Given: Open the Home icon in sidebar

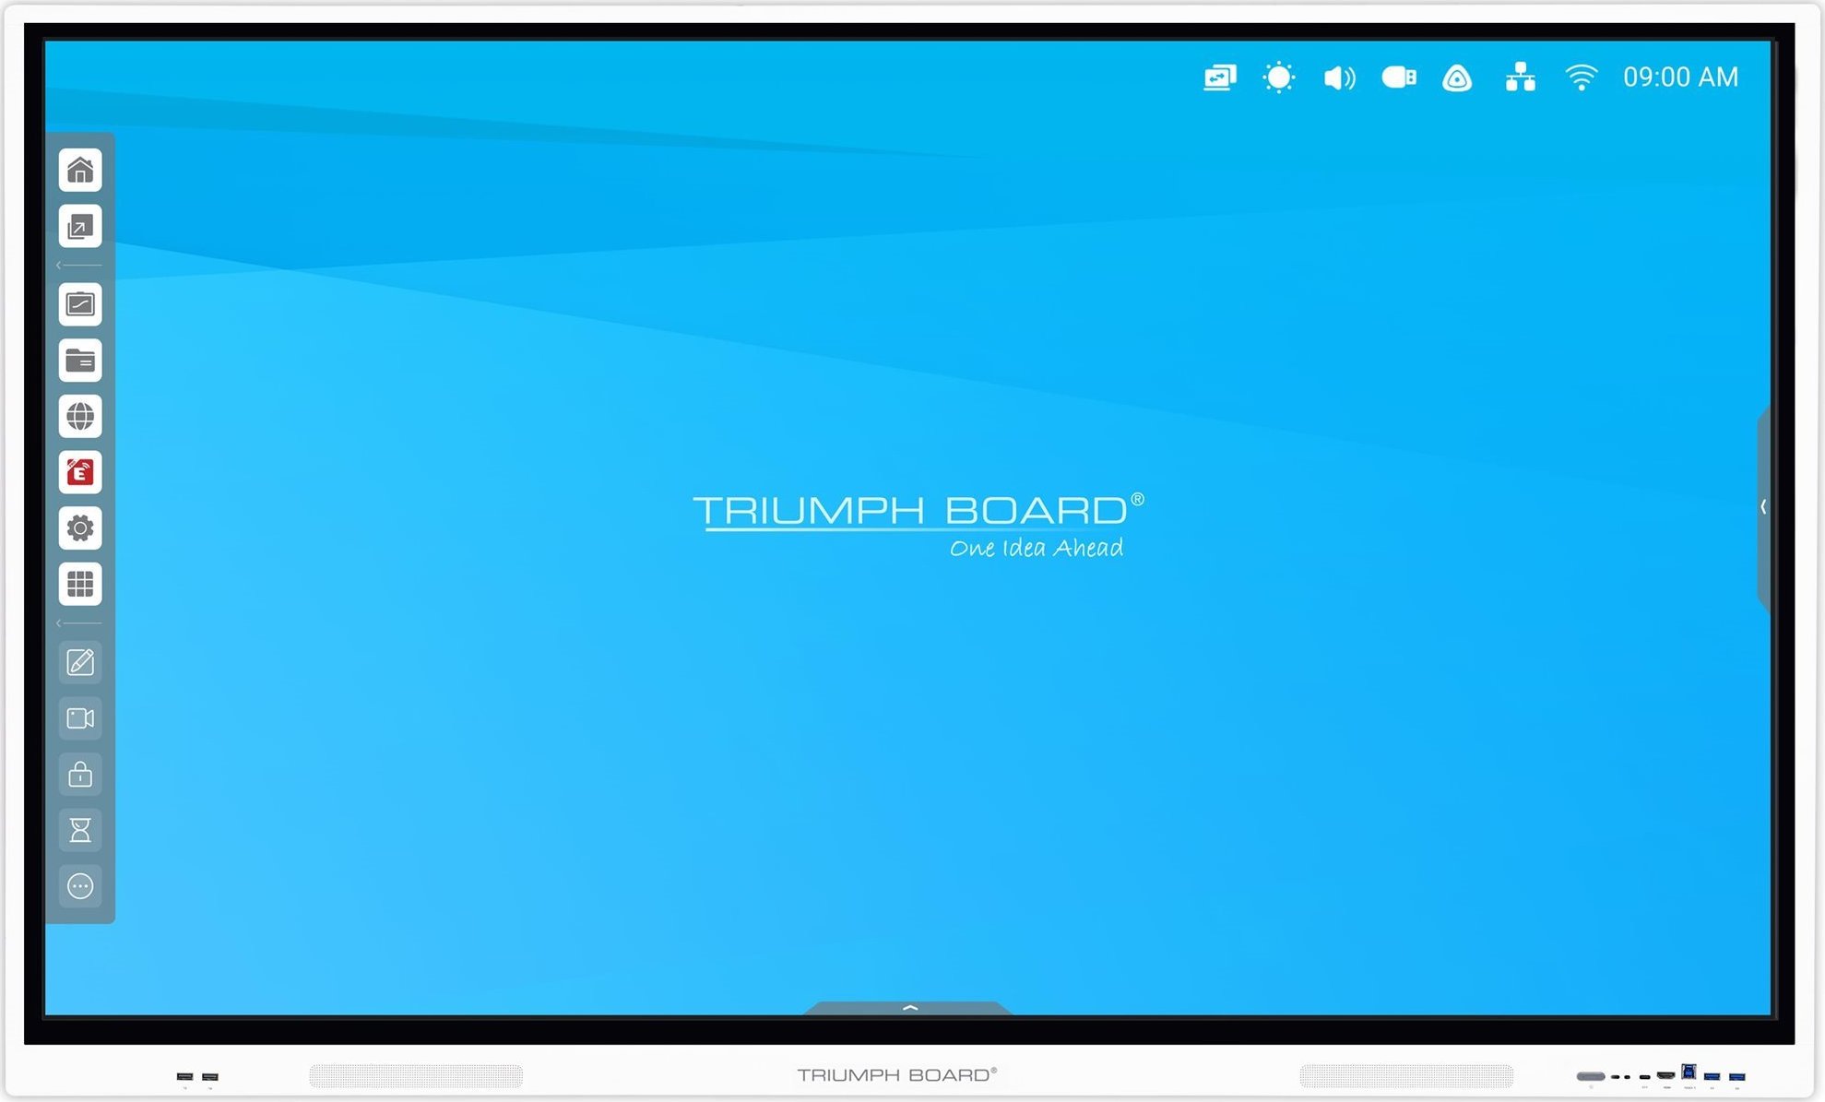Looking at the screenshot, I should 80,171.
